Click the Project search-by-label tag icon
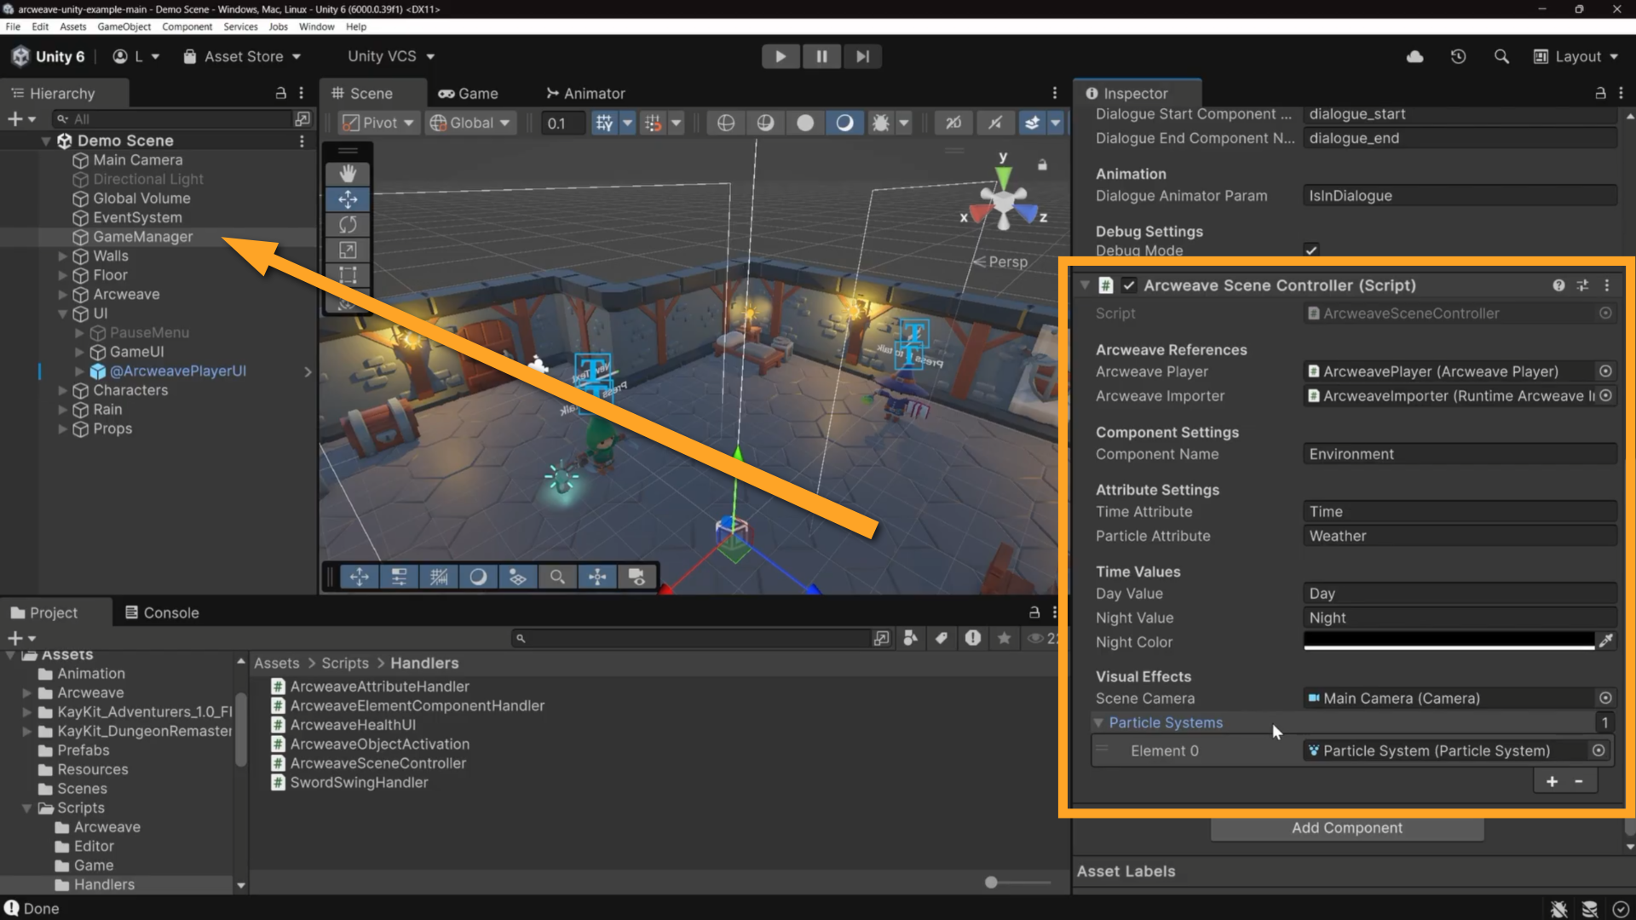Image resolution: width=1636 pixels, height=920 pixels. click(942, 638)
